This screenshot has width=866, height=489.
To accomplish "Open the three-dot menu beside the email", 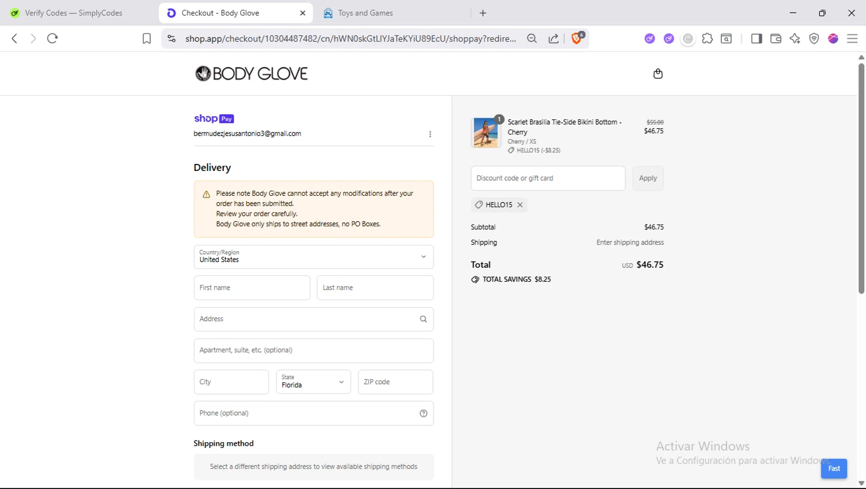I will (430, 134).
